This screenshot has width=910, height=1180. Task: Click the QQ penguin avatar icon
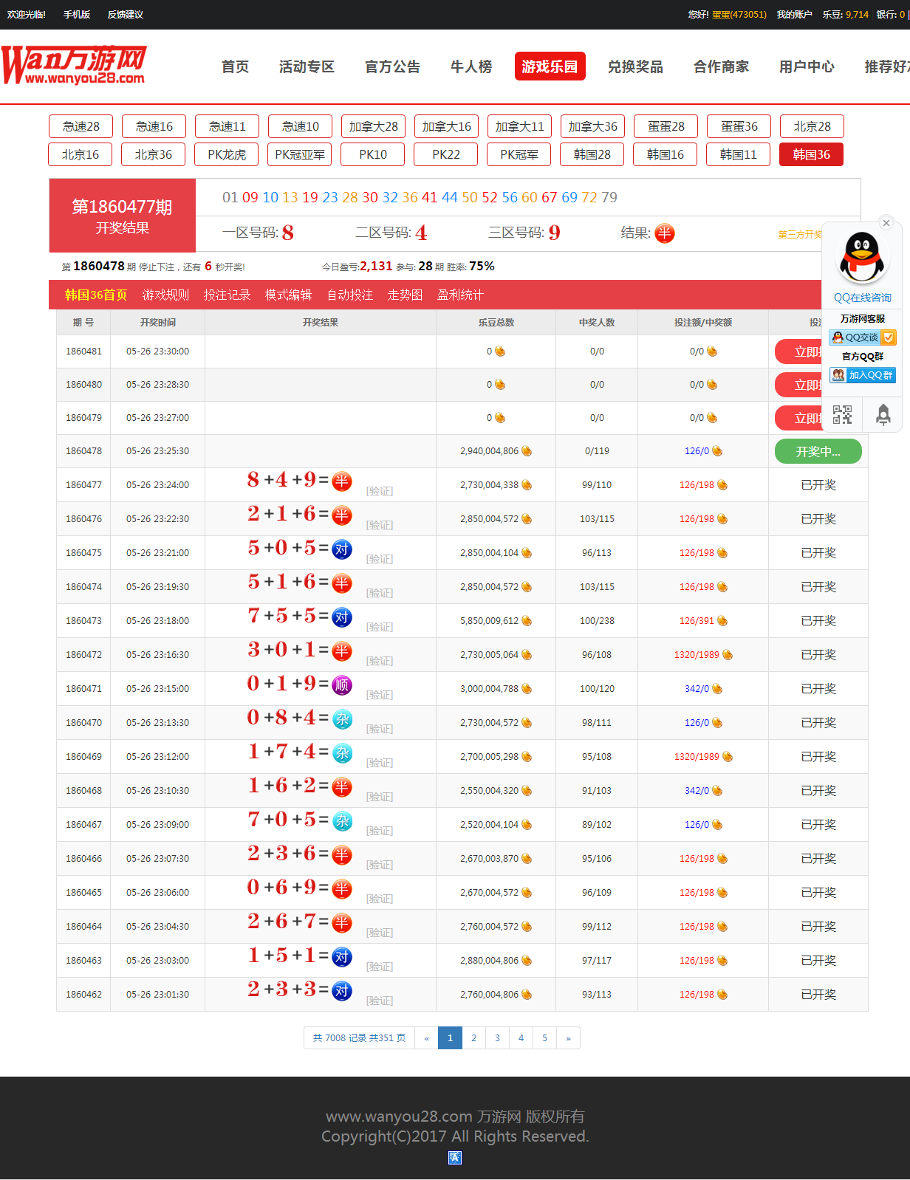pyautogui.click(x=862, y=258)
